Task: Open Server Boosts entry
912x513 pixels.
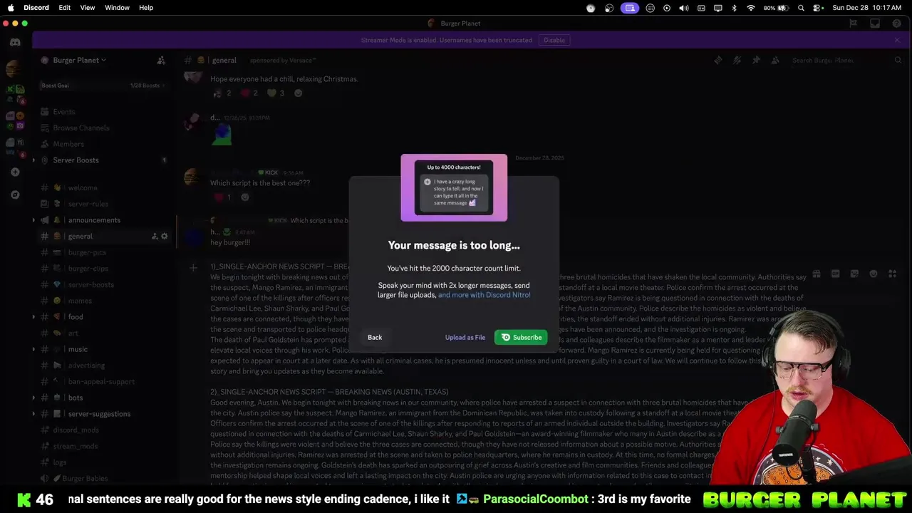Action: [103, 160]
